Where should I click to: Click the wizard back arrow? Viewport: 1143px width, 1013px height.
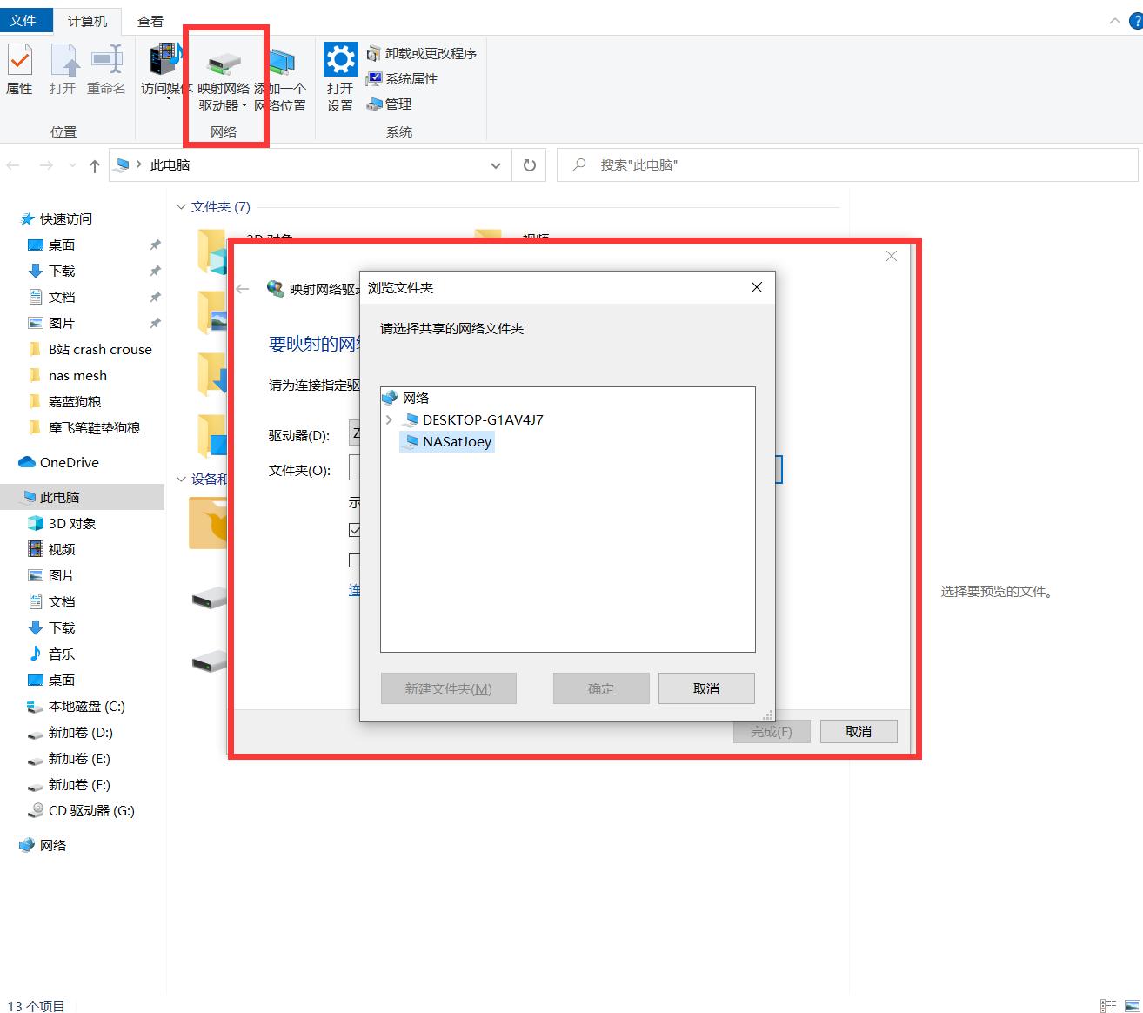244,289
